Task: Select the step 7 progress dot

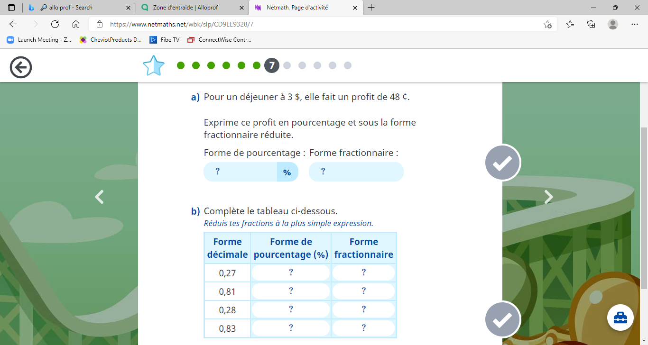Action: (x=271, y=65)
